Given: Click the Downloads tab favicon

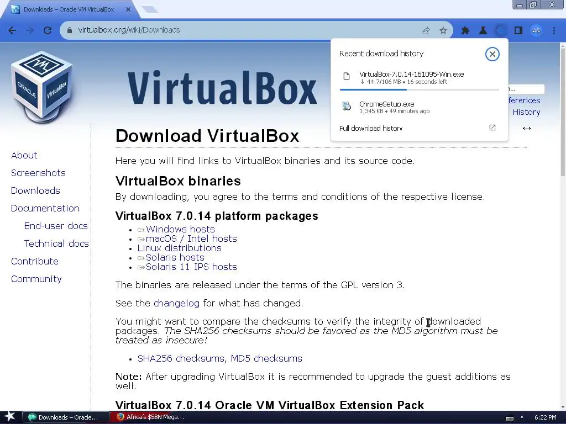Looking at the screenshot, I should [15, 9].
